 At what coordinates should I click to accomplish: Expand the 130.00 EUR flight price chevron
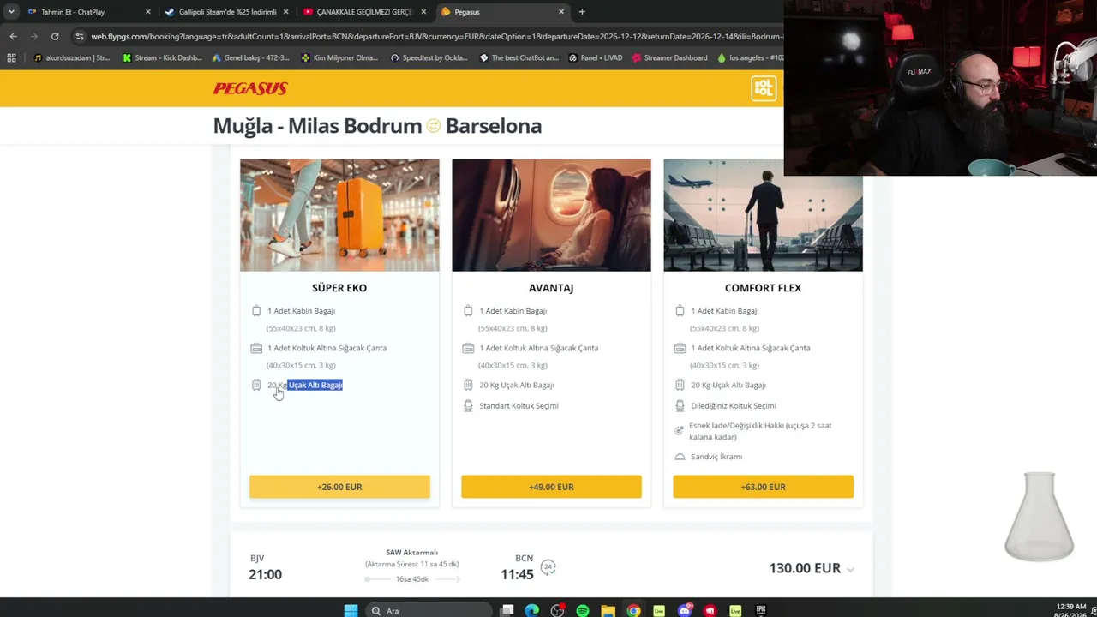pos(850,569)
